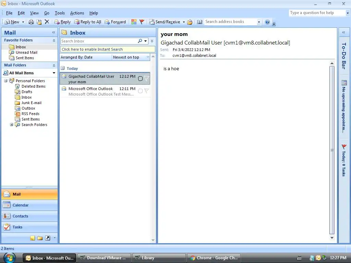Open the Notes icon in navigation pane bottom
The height and width of the screenshot is (263, 351).
point(33,238)
